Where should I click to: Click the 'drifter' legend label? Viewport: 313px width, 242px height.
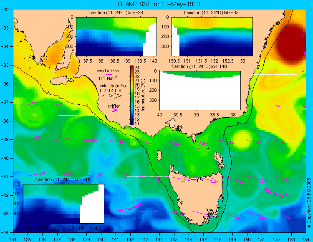(x=114, y=106)
